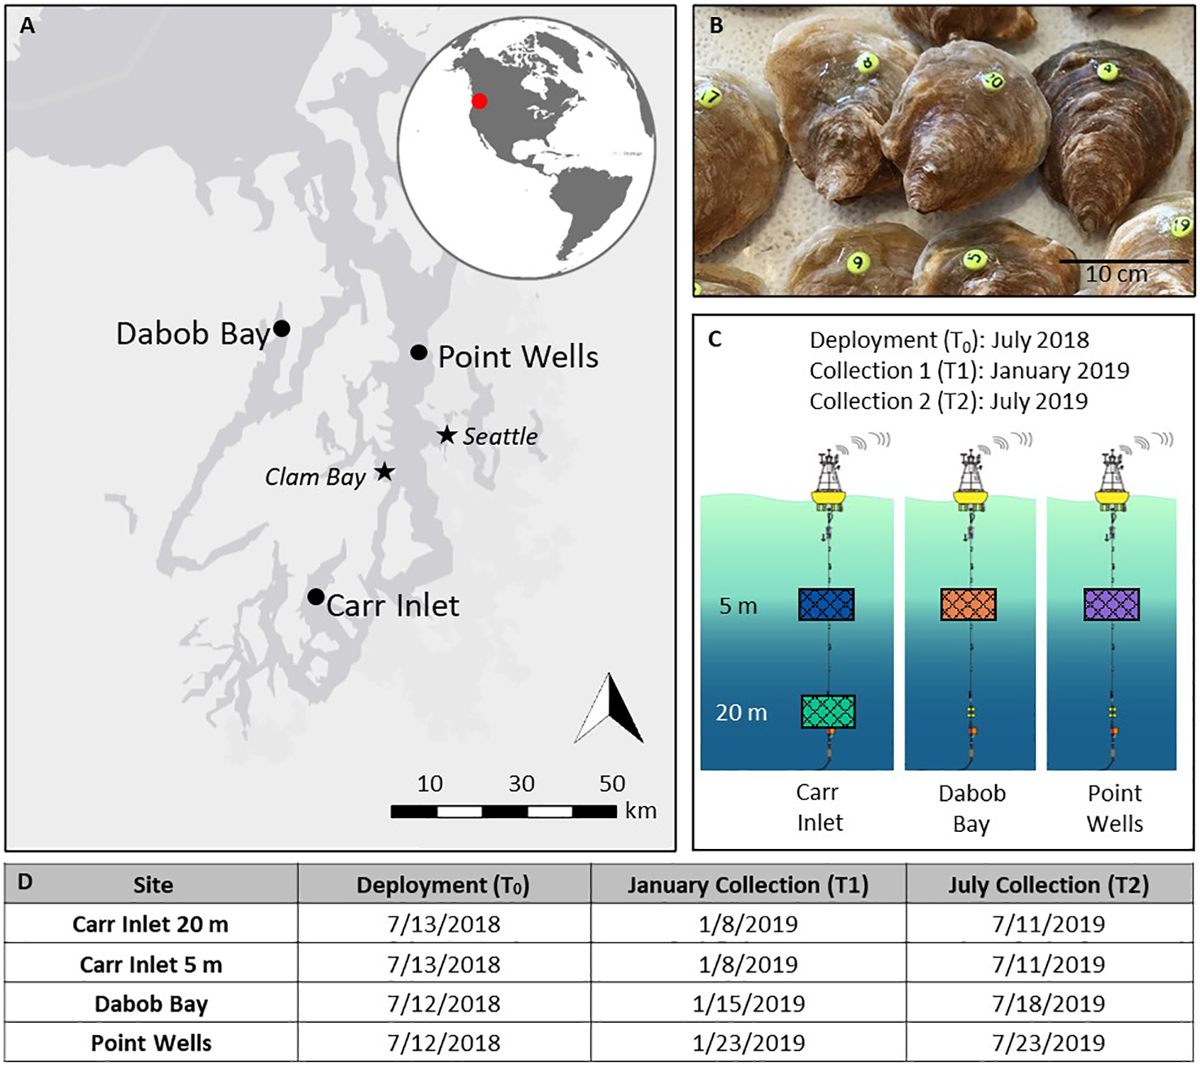Select the blue cage at 5 m

click(826, 604)
